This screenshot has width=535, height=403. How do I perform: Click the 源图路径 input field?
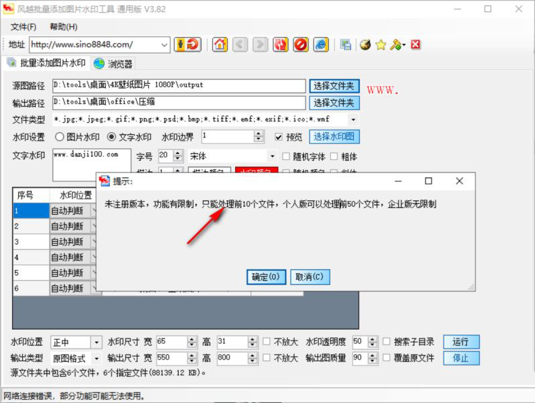tap(179, 86)
